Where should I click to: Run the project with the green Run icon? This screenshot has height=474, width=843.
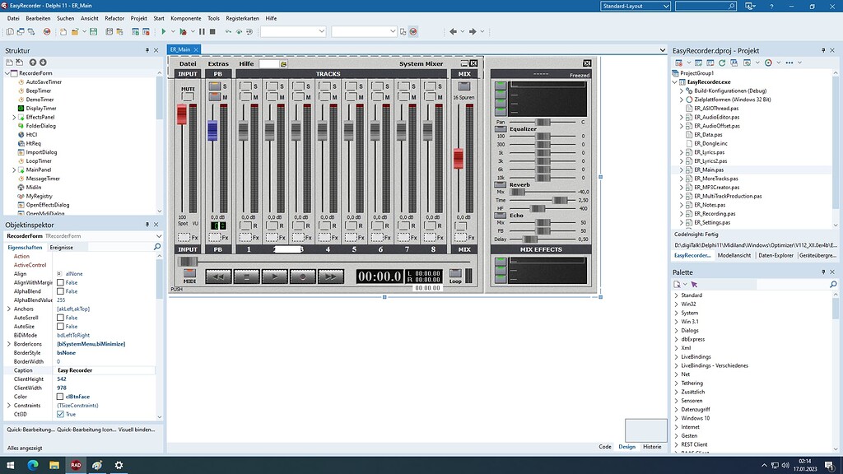pos(164,33)
